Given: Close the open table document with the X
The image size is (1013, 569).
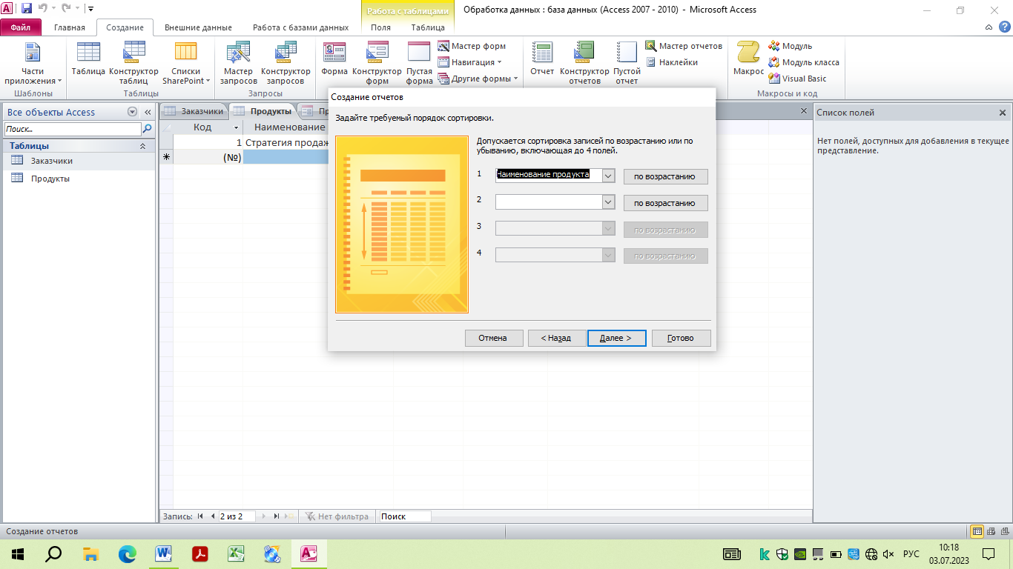Looking at the screenshot, I should 804,110.
